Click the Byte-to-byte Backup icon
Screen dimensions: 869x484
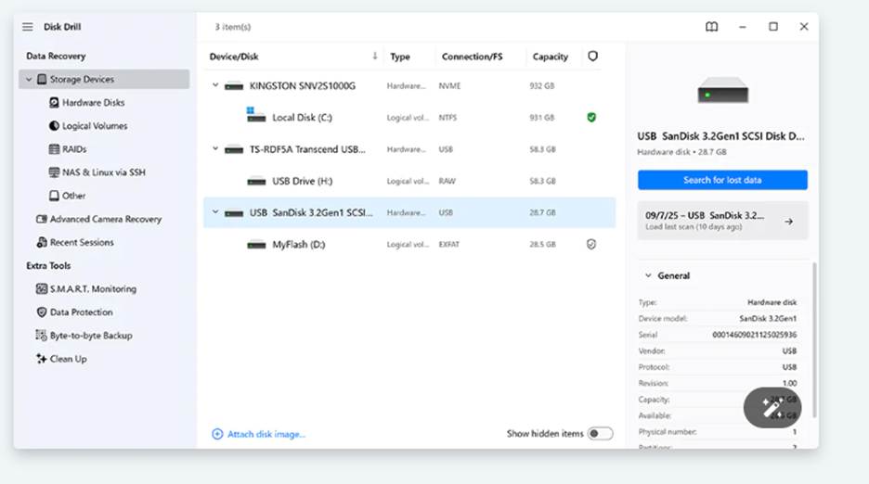click(42, 335)
